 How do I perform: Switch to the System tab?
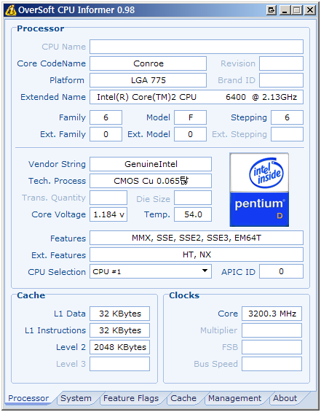[x=76, y=398]
